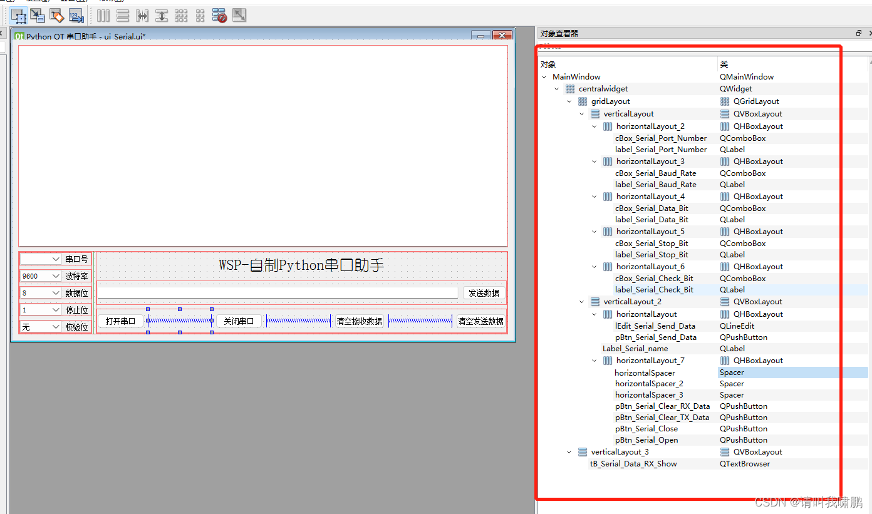The width and height of the screenshot is (872, 514).
Task: Select tB_Serial_Data_RX_Show in the tree
Action: coord(633,464)
